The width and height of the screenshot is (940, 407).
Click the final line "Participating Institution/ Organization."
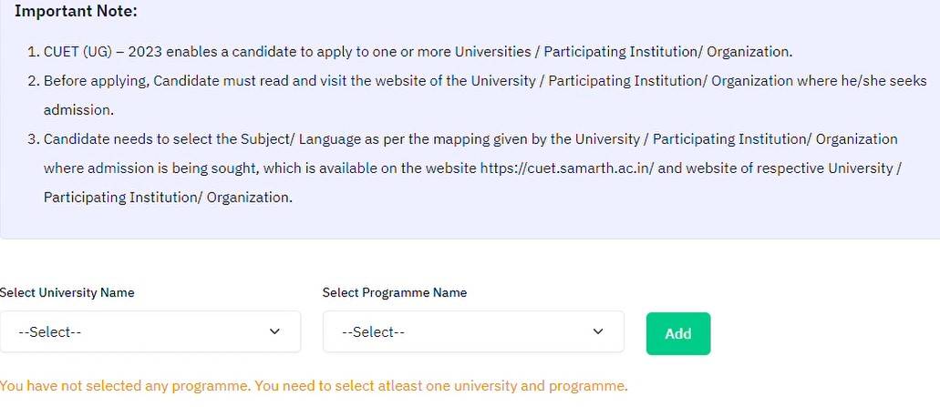pyautogui.click(x=168, y=198)
